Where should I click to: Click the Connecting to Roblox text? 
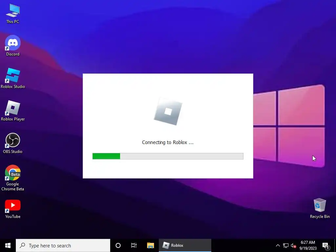(168, 142)
